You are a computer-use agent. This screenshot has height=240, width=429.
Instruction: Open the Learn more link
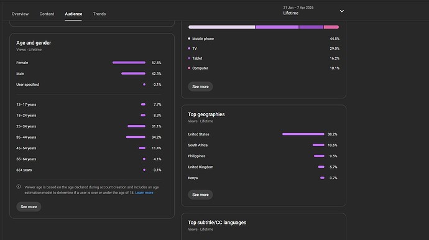144,193
